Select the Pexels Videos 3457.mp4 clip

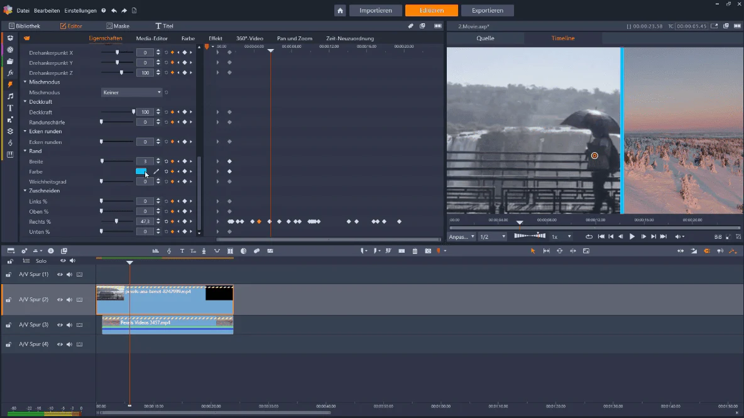tap(168, 326)
